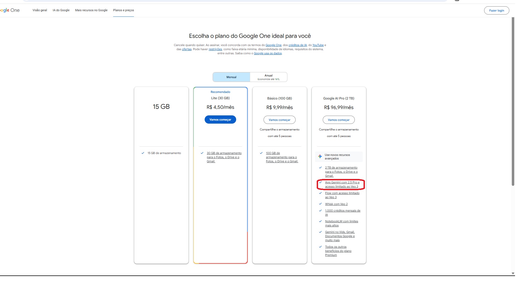
Task: Start the Google AI Pro plan
Action: click(x=339, y=120)
